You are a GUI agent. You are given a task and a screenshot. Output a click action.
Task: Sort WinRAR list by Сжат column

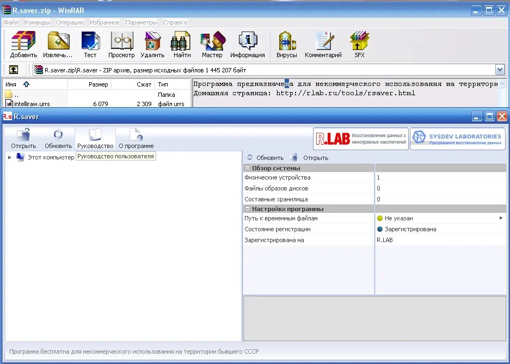(x=133, y=84)
